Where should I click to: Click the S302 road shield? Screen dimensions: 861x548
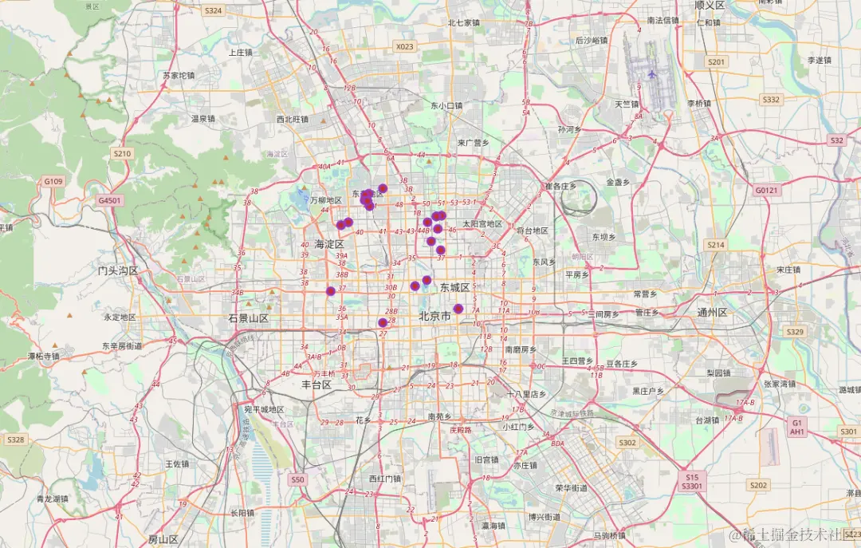(x=627, y=443)
